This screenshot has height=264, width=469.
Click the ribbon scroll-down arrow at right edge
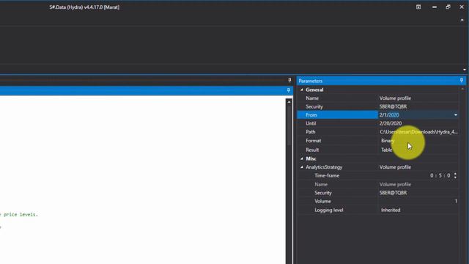pyautogui.click(x=464, y=70)
